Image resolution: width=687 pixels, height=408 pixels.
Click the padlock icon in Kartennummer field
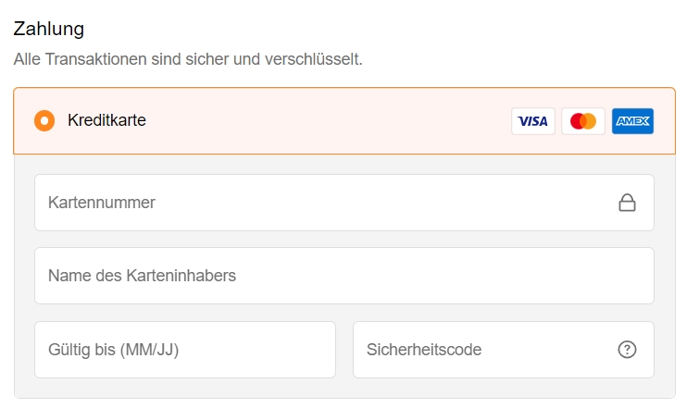click(627, 203)
